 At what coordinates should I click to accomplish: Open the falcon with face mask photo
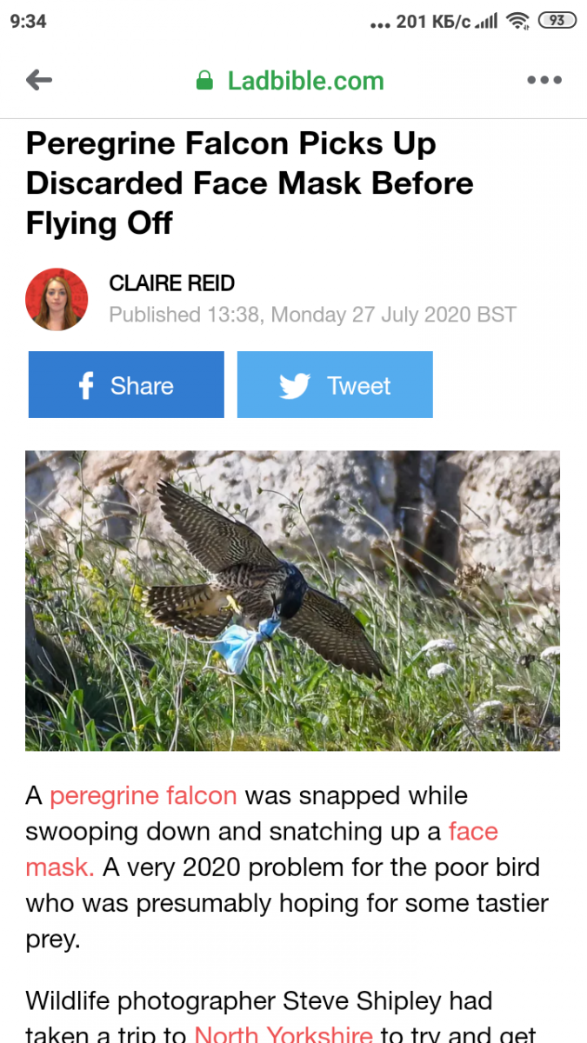point(292,601)
